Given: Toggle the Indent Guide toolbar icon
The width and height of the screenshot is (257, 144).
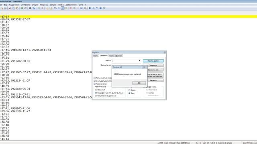Looking at the screenshot, I should (63, 8).
